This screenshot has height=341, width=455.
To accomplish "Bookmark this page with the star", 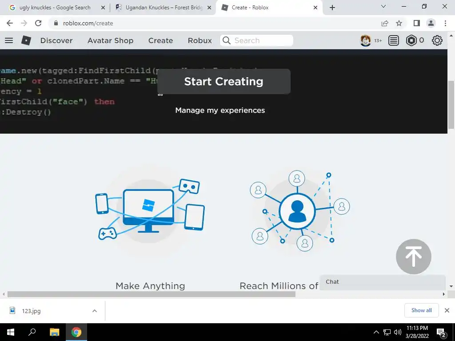I will pyautogui.click(x=399, y=23).
